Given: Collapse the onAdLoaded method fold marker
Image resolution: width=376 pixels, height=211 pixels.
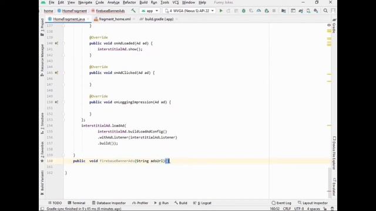Looking at the screenshot, I should coord(63,43).
